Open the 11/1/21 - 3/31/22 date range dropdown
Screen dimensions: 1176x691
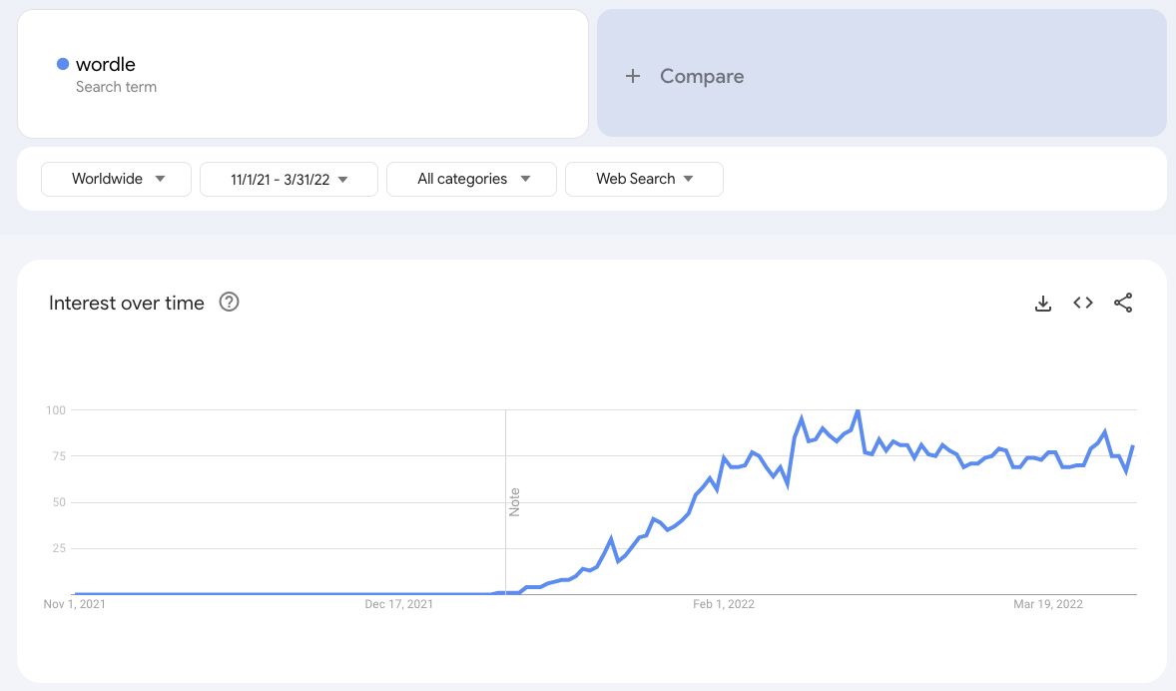pyautogui.click(x=289, y=180)
